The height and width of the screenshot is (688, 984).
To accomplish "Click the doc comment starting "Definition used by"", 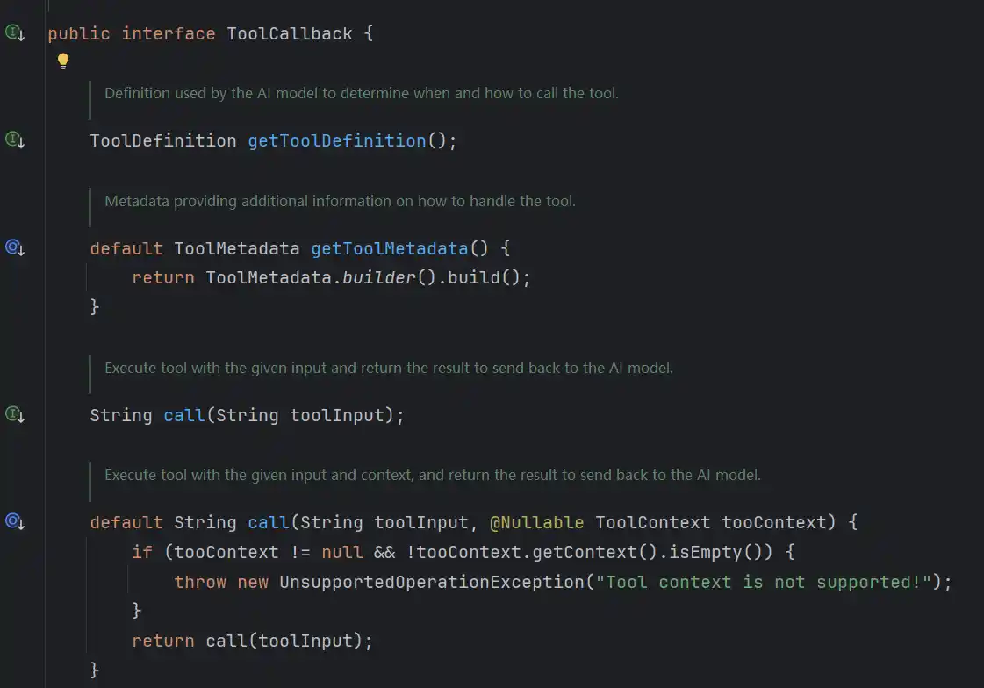I will (361, 93).
